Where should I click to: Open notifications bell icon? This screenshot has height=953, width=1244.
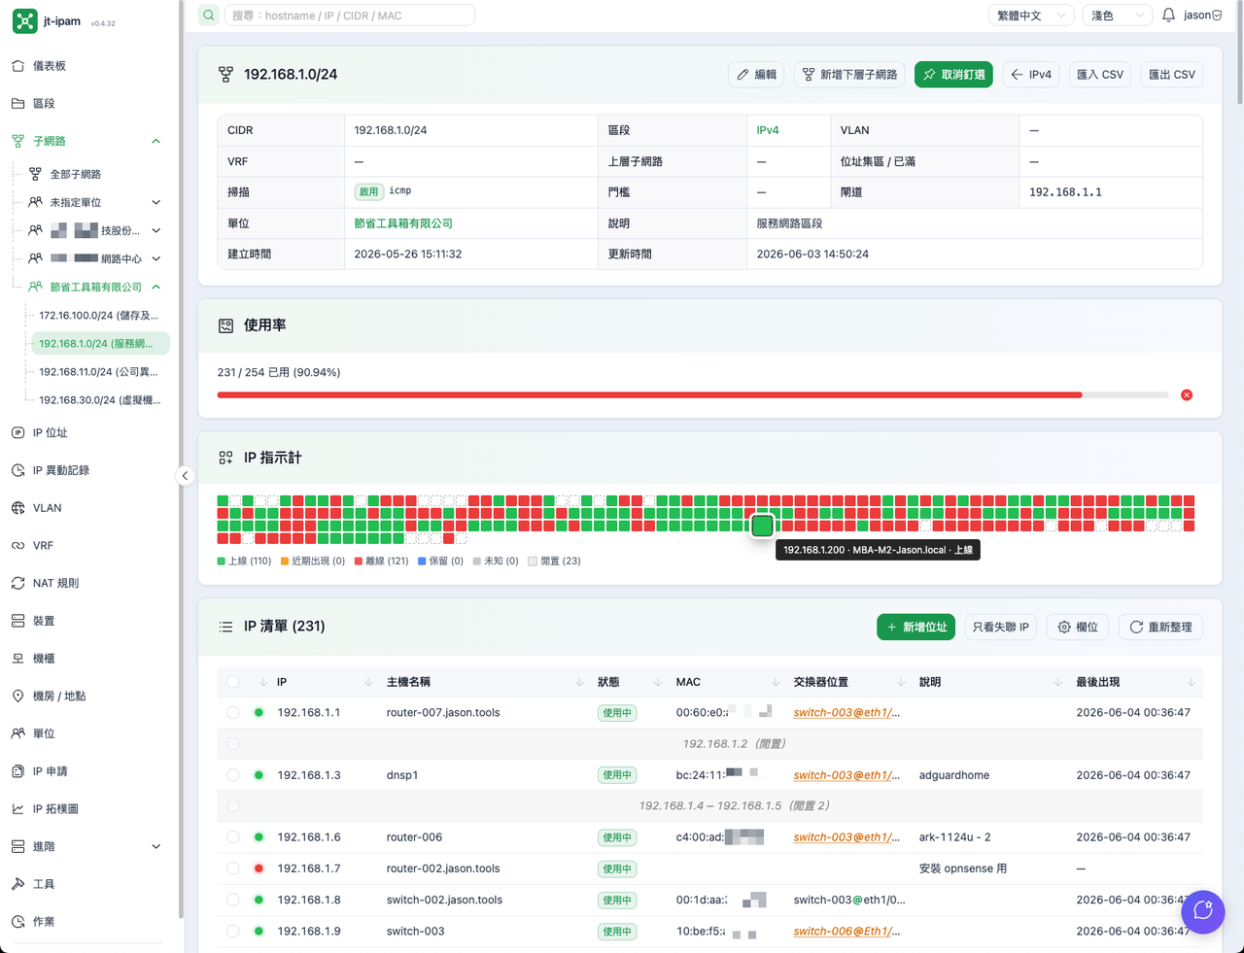pyautogui.click(x=1168, y=15)
